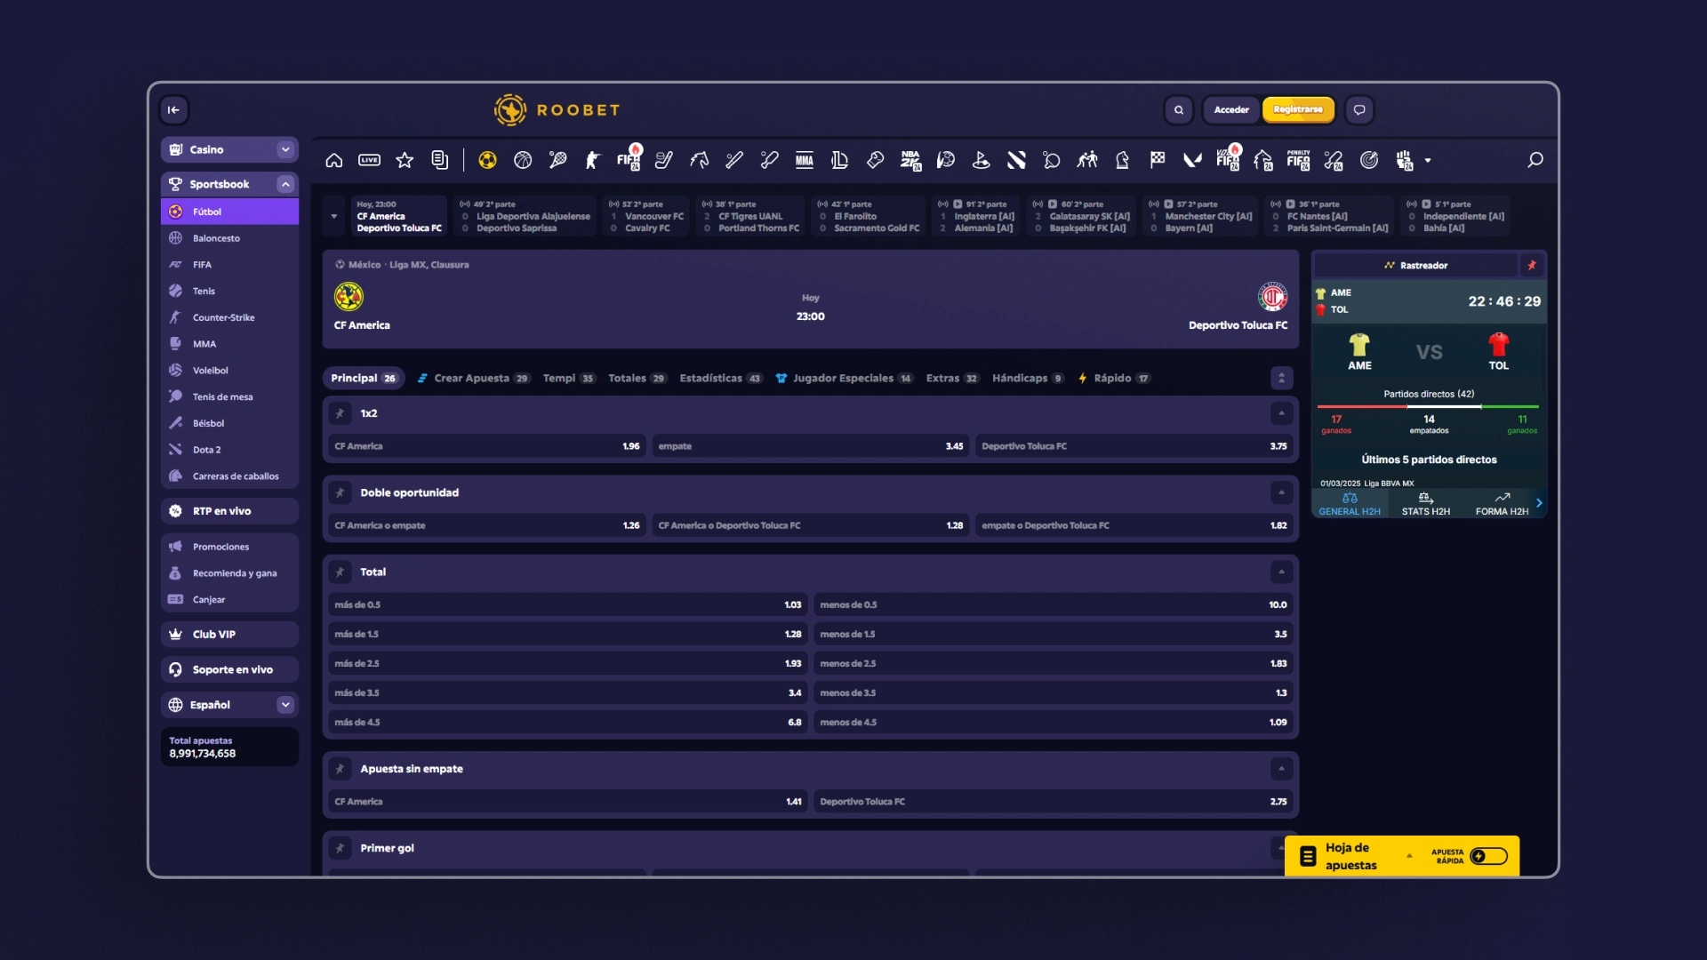Collapse the Apuesta sin empate section
The height and width of the screenshot is (960, 1707).
click(x=1281, y=769)
